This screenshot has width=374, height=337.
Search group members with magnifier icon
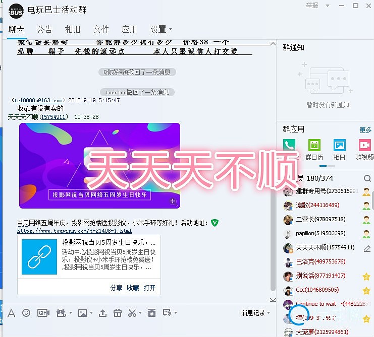point(367,178)
